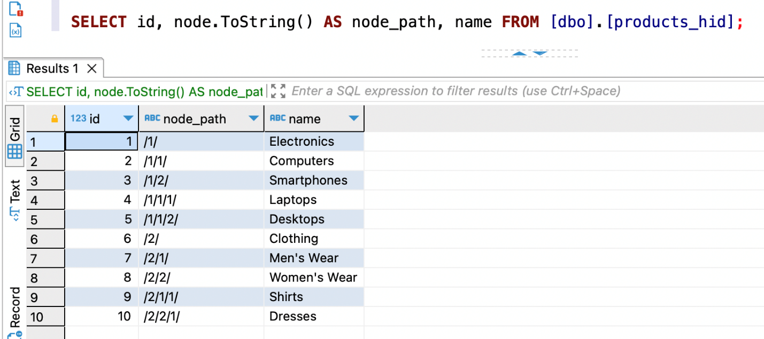
Task: Click the down arrow on the panel divider
Action: coord(540,53)
